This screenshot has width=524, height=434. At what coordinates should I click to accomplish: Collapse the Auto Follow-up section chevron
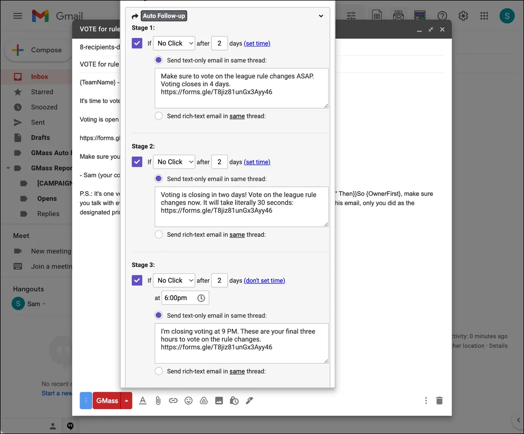tap(321, 16)
